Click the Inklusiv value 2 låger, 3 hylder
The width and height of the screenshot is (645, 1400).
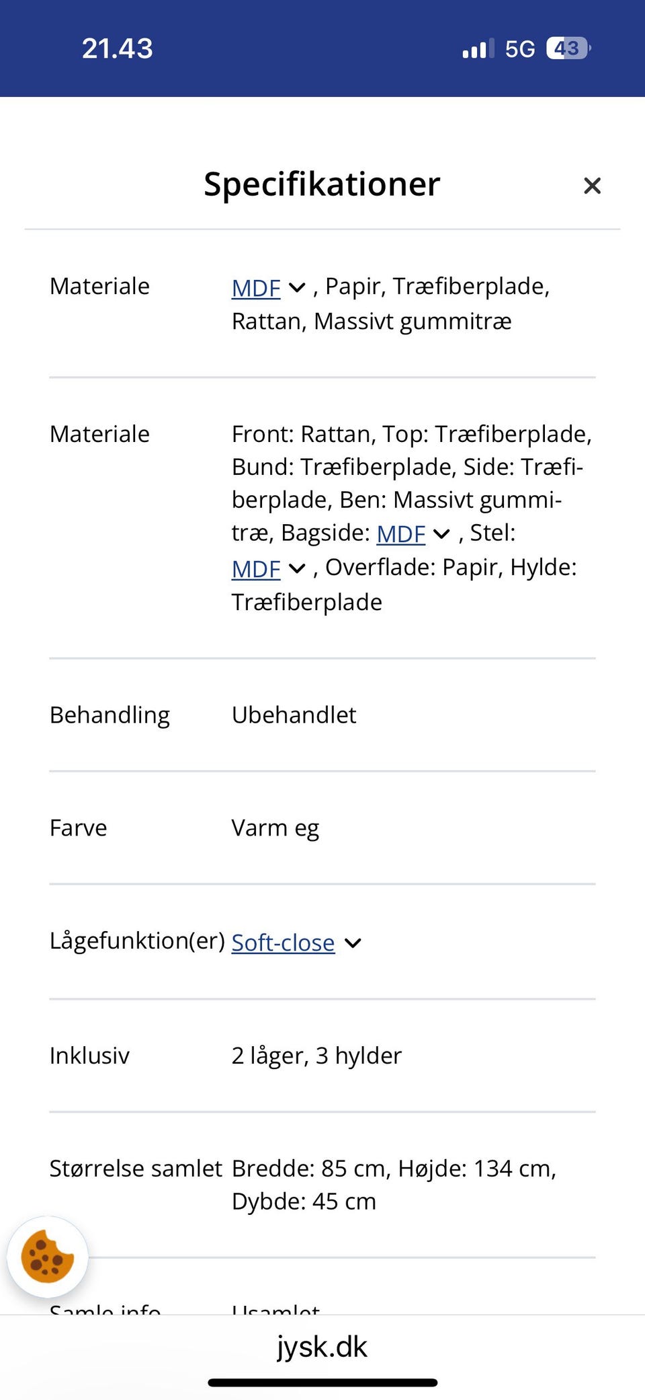(x=316, y=1056)
